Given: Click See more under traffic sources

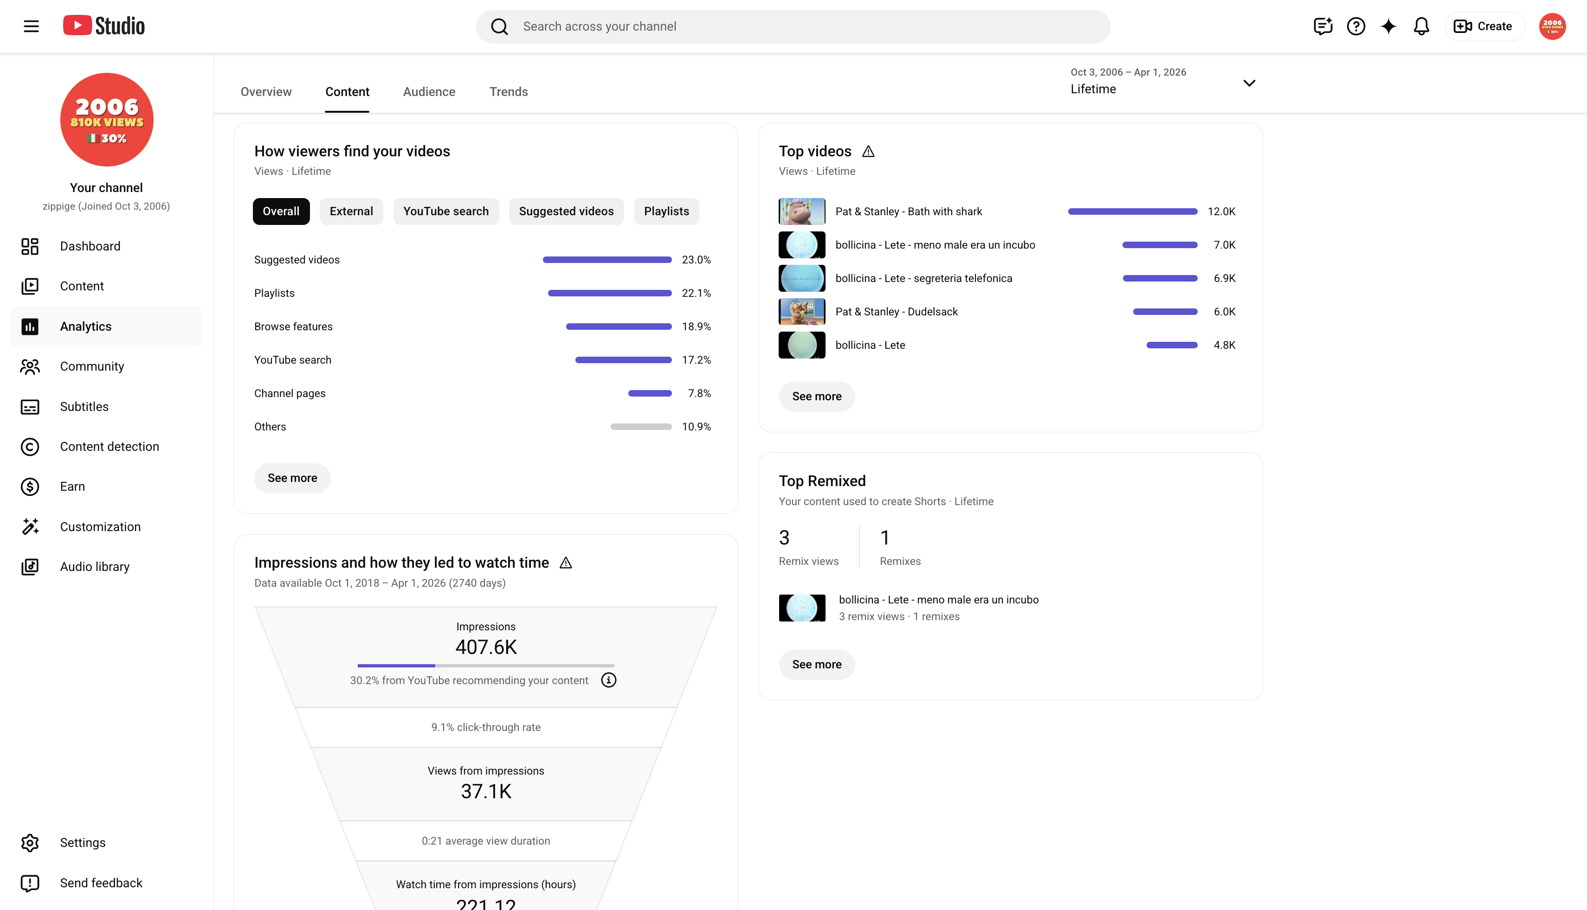Looking at the screenshot, I should click(293, 478).
